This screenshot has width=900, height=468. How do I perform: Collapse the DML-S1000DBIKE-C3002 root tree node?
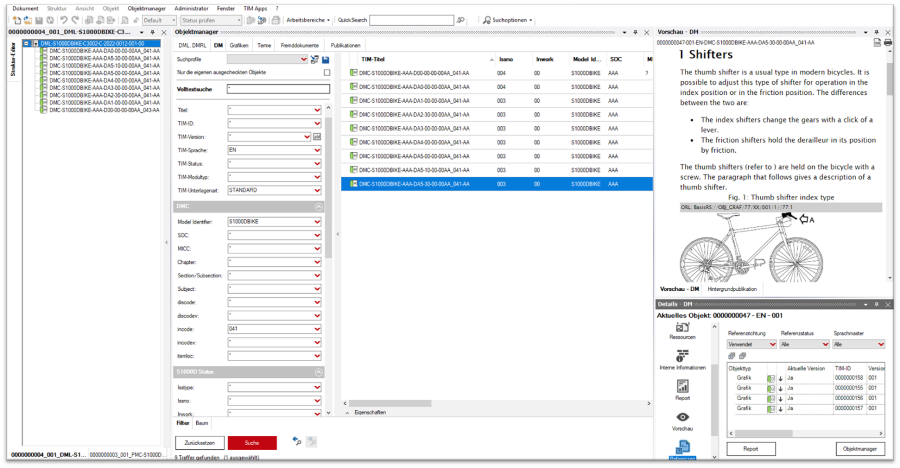point(26,43)
